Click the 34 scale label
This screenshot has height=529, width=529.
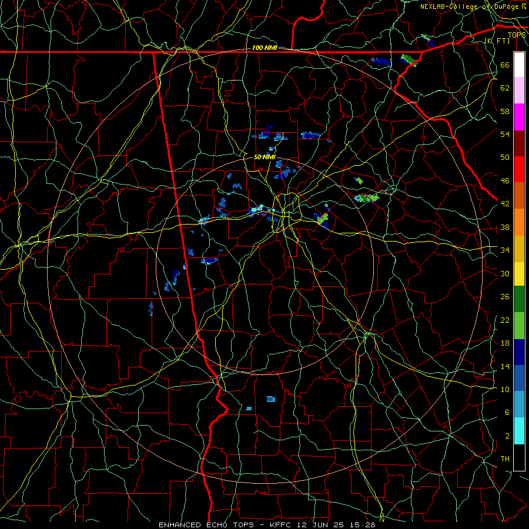[x=505, y=250]
